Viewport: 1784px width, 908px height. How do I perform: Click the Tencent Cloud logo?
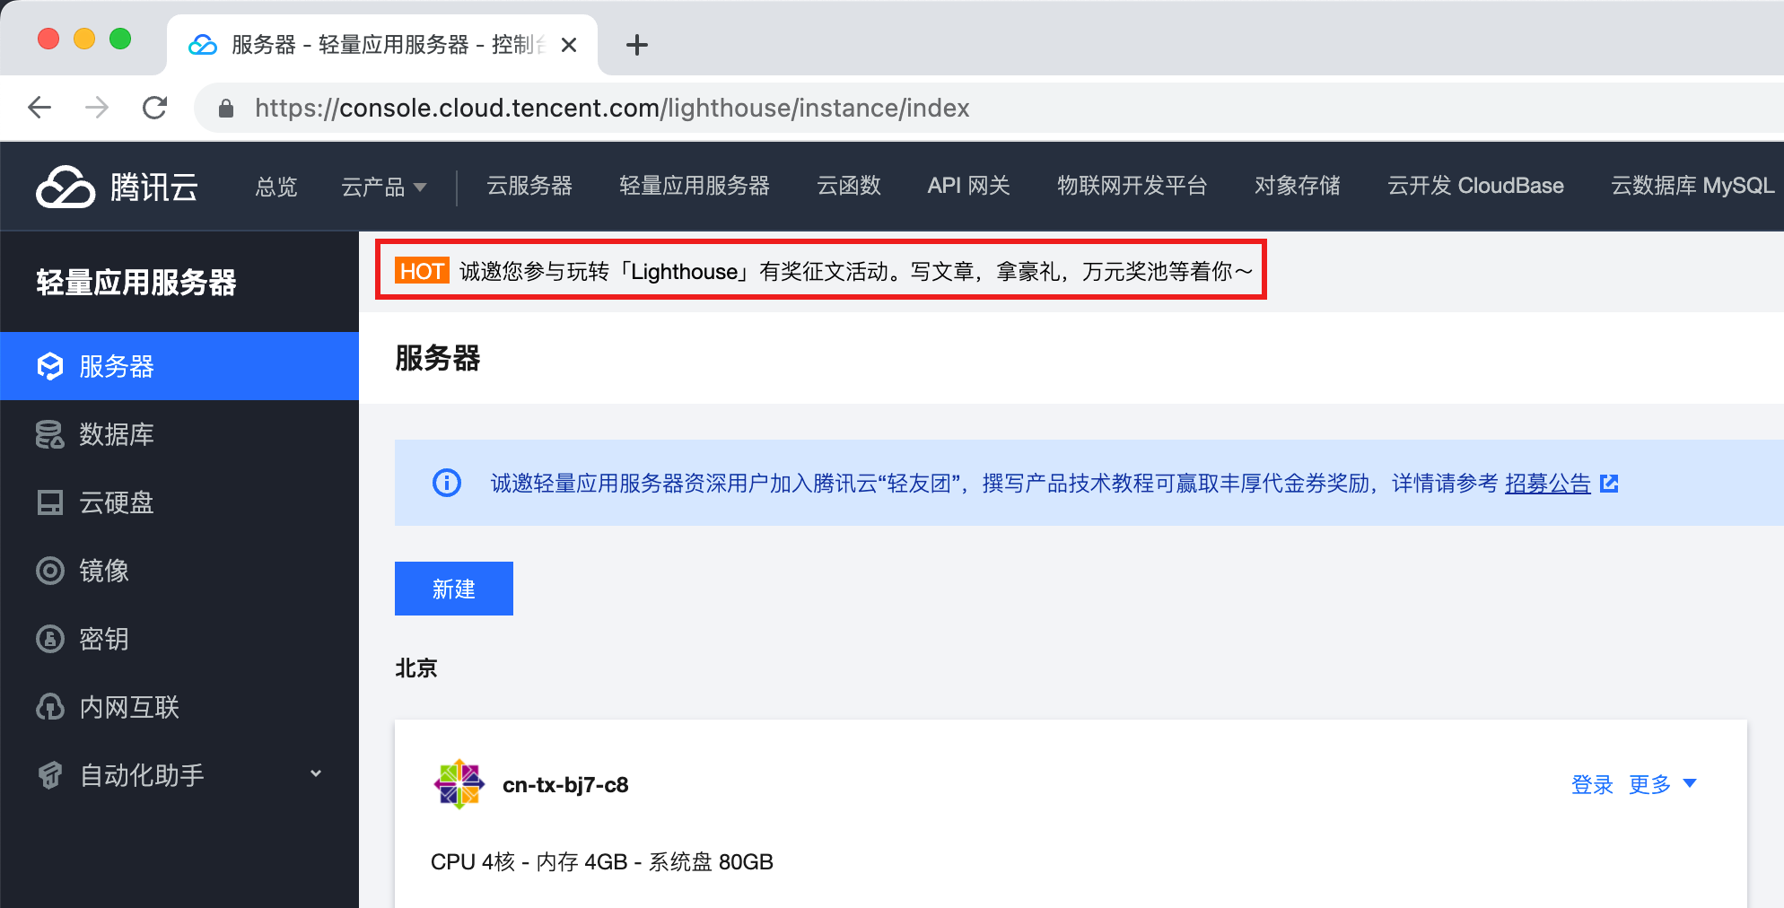[x=66, y=187]
